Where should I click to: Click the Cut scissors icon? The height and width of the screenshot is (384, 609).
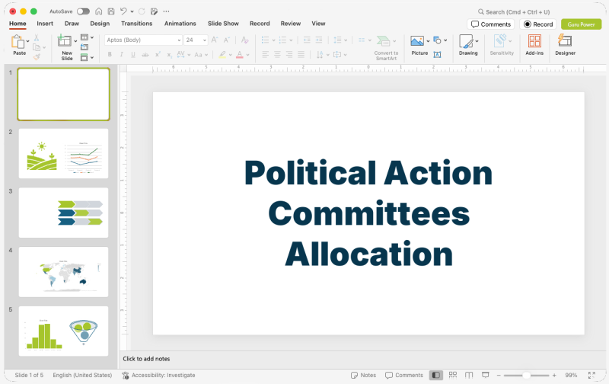(x=36, y=37)
